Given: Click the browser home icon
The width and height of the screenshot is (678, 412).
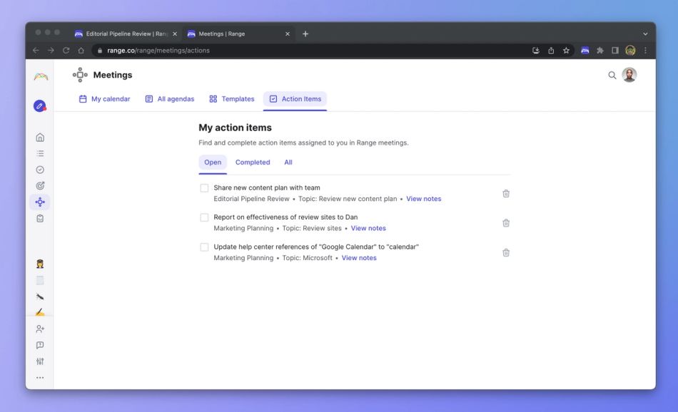Looking at the screenshot, I should point(81,51).
